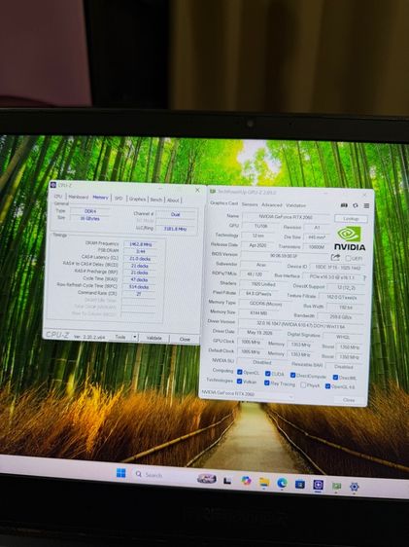The image size is (409, 547).
Task: Toggle the OpenGL 4.6 checkbox
Action: [x=327, y=386]
